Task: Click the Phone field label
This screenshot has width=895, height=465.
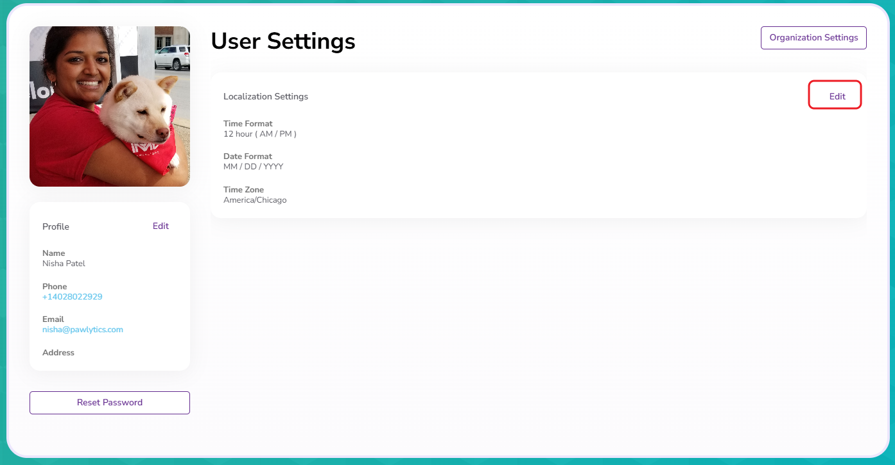Action: click(x=55, y=287)
